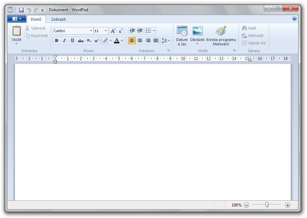Click the Kopírovat copy button
The image size is (307, 218).
pos(37,36)
